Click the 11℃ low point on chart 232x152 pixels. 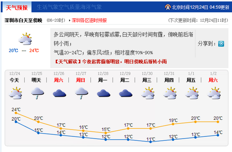(150, 142)
